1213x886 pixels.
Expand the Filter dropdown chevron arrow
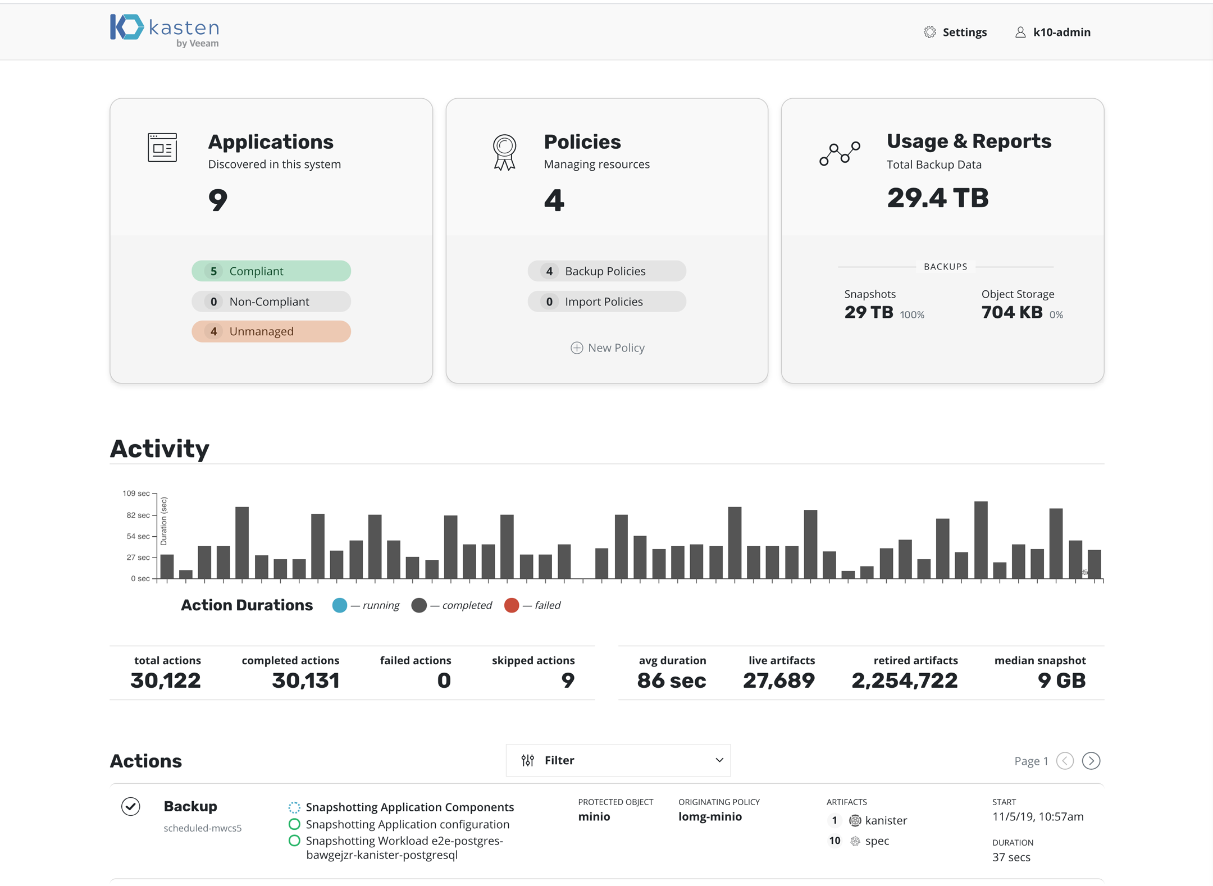click(719, 760)
